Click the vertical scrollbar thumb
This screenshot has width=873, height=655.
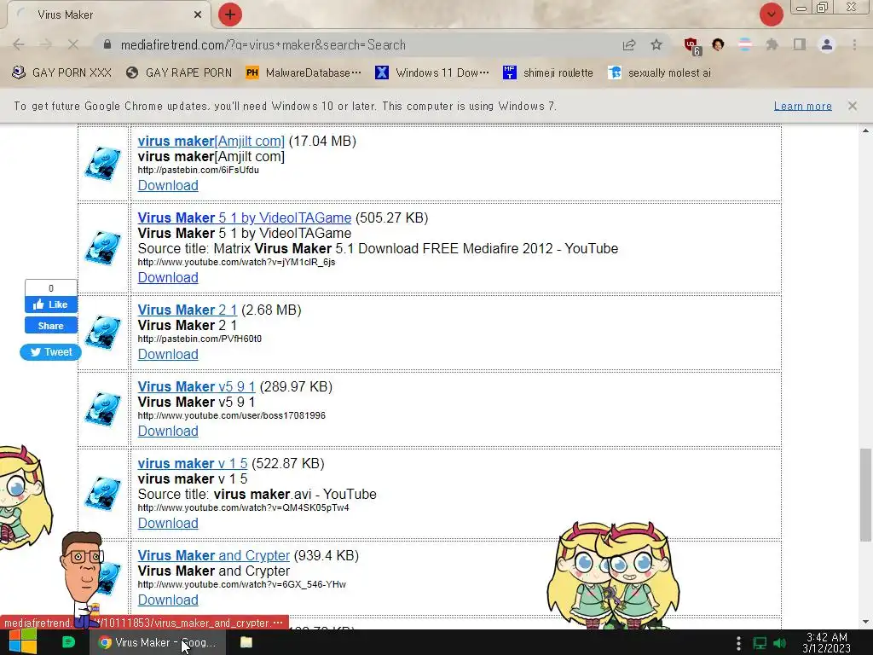click(x=865, y=495)
